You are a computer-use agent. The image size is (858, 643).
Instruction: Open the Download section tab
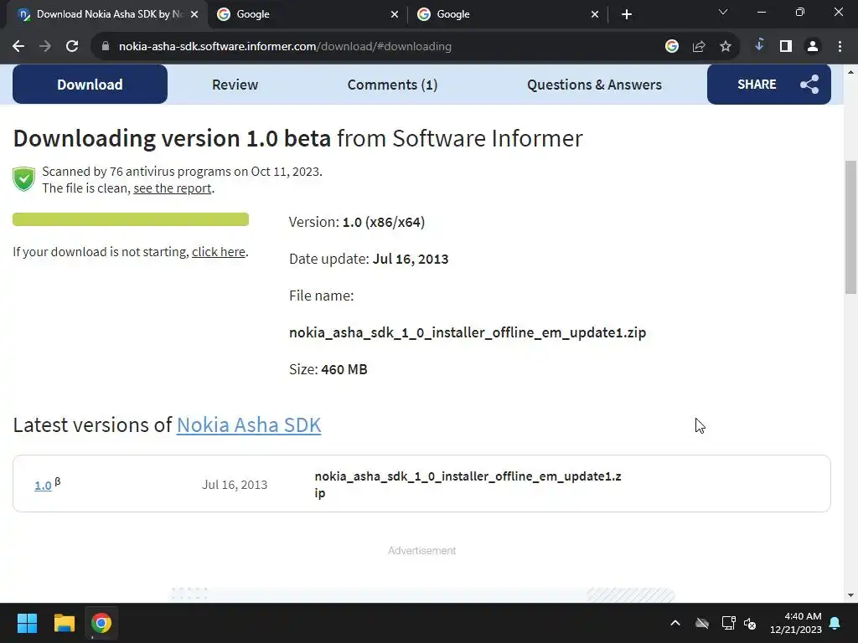point(90,85)
